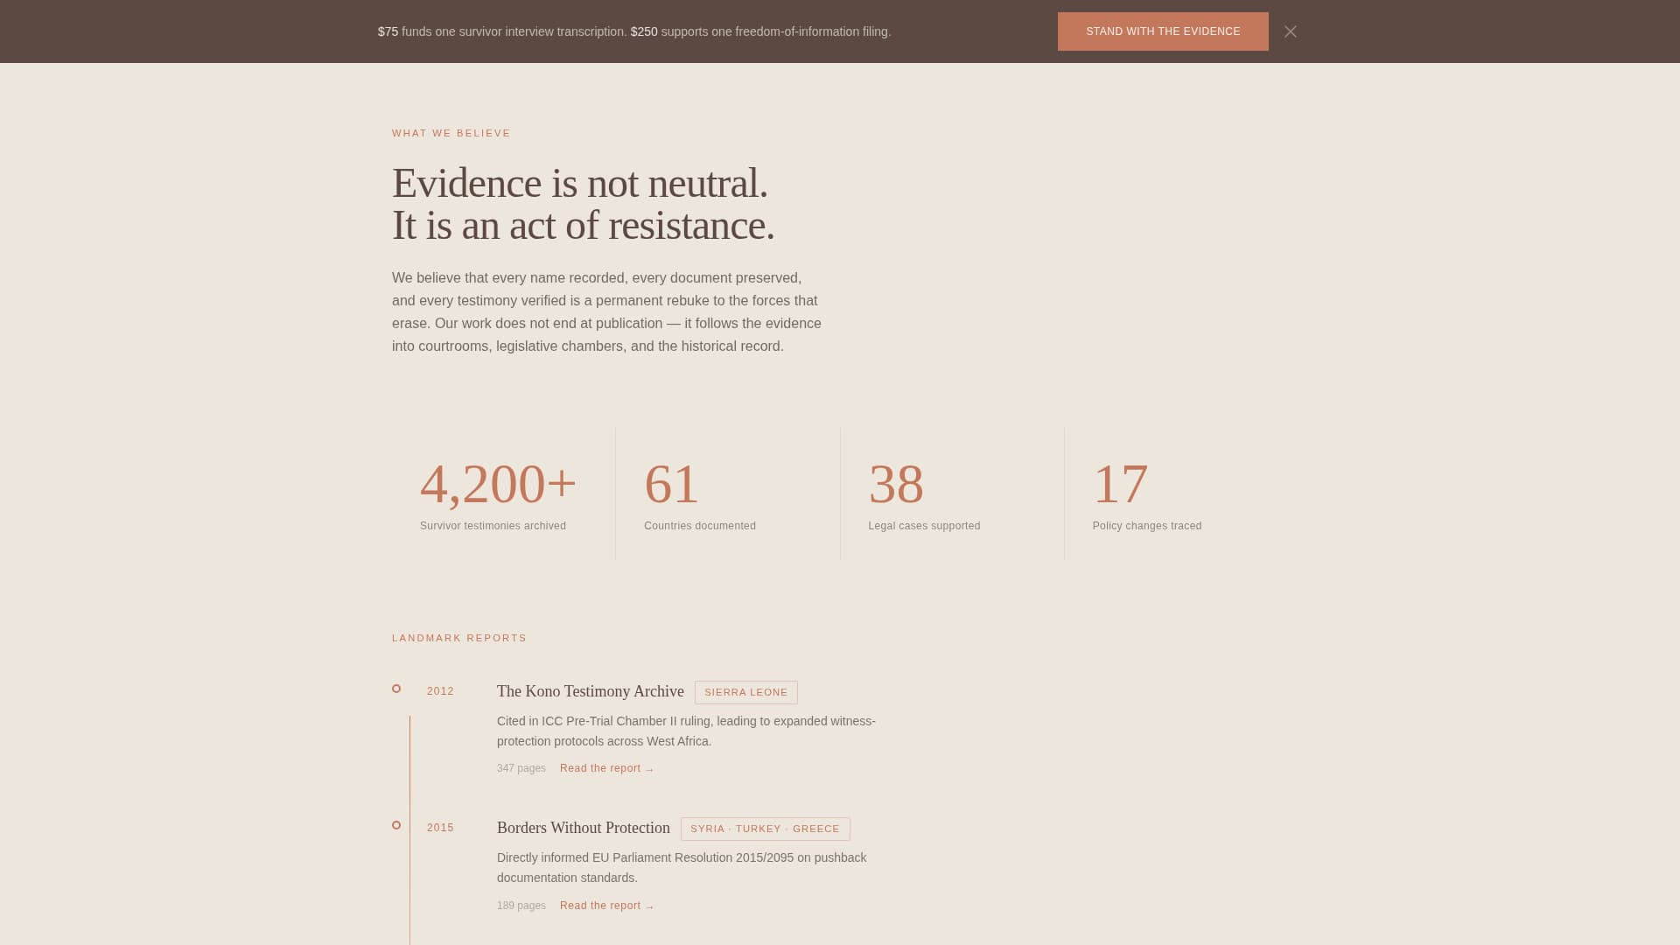Open the Borders Without Protection Read the report link
The image size is (1680, 945).
tap(606, 906)
